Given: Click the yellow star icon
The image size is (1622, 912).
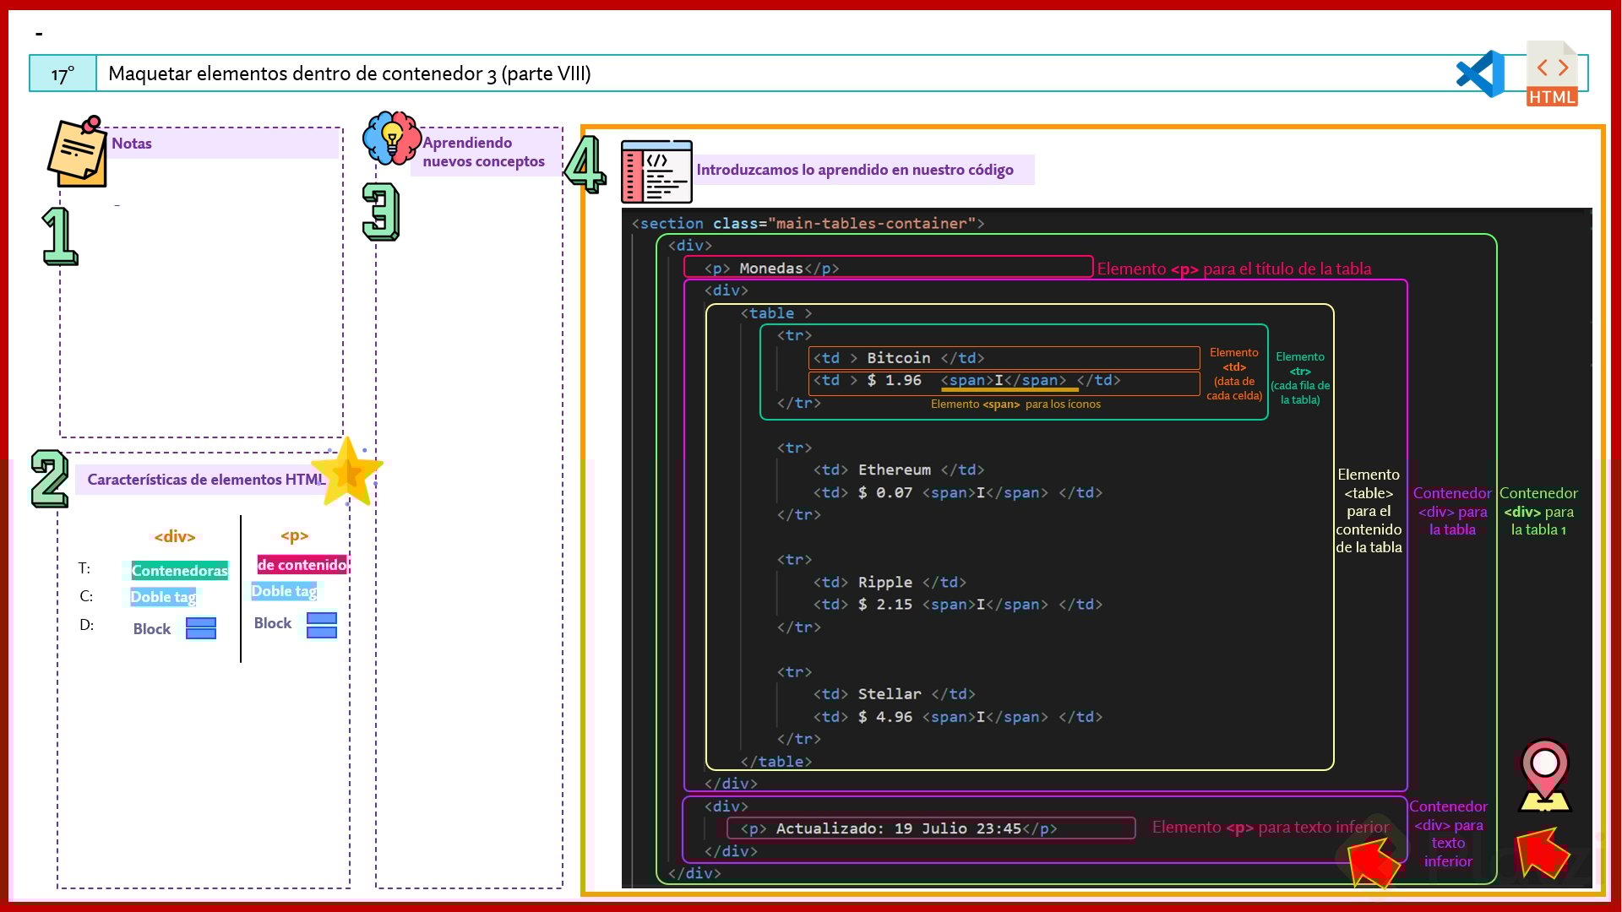Looking at the screenshot, I should (347, 471).
